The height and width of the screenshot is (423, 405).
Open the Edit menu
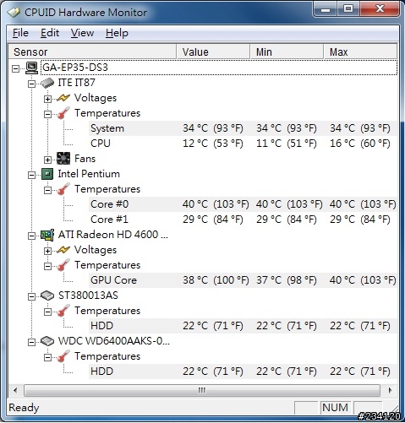pyautogui.click(x=50, y=33)
